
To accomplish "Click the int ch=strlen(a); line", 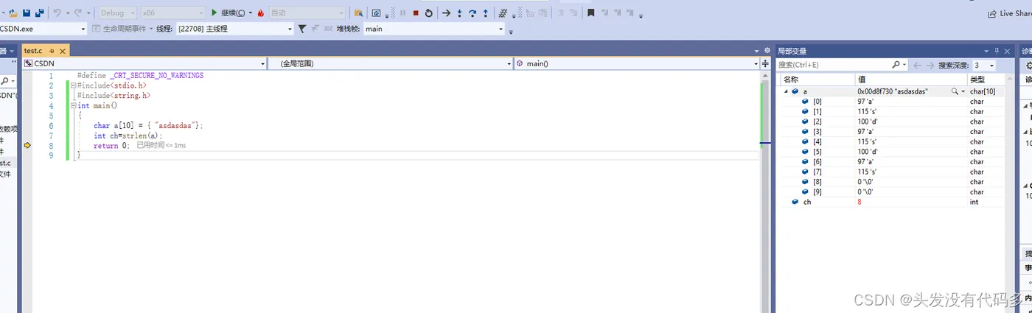I will [x=128, y=136].
